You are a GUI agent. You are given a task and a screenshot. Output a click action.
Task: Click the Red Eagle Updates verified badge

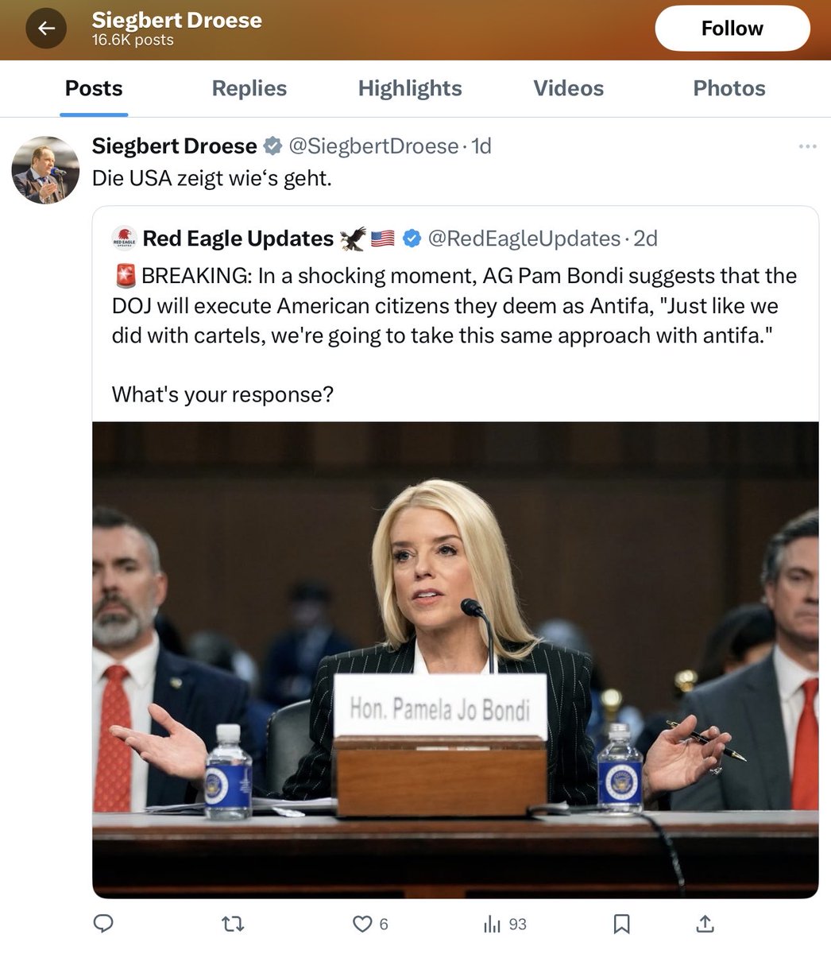[412, 238]
